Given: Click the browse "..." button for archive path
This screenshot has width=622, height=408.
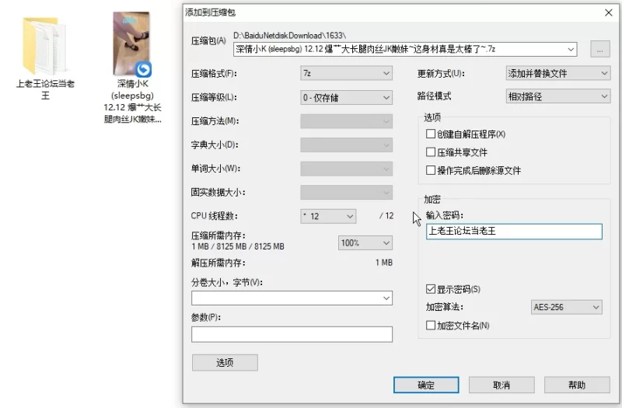Looking at the screenshot, I should tap(599, 50).
